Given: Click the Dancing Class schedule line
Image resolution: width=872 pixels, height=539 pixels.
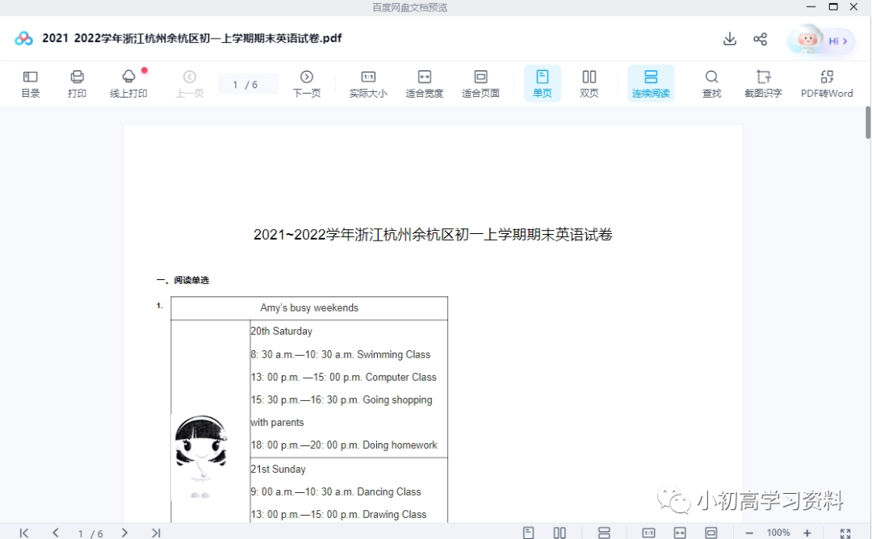Looking at the screenshot, I should (x=335, y=491).
